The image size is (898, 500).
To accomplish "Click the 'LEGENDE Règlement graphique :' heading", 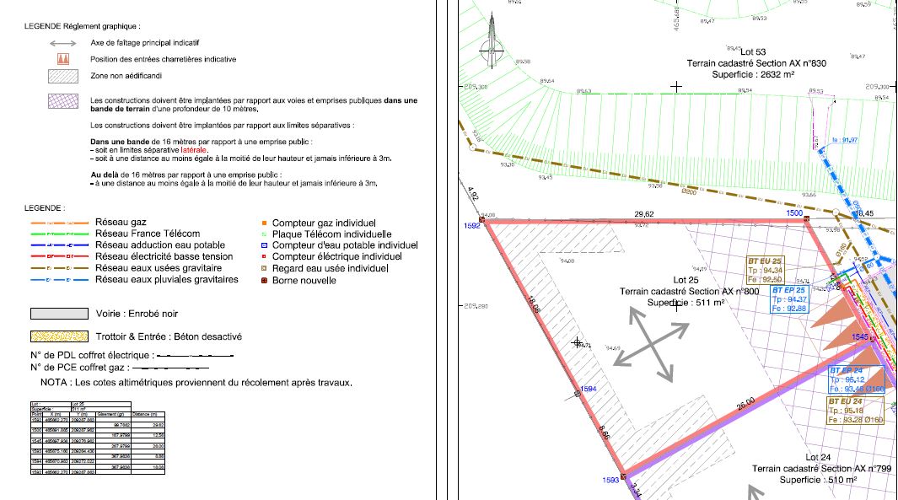I will coord(82,26).
